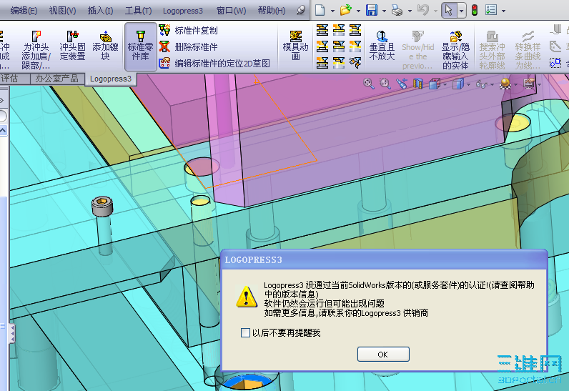Viewport: 569px width, 391px height.
Task: Click 垂直且不放大 view tool
Action: pyautogui.click(x=382, y=46)
